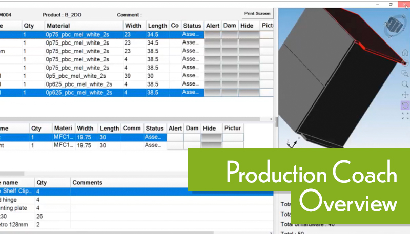Click Materi header in middle table
The width and height of the screenshot is (410, 234).
coord(63,128)
